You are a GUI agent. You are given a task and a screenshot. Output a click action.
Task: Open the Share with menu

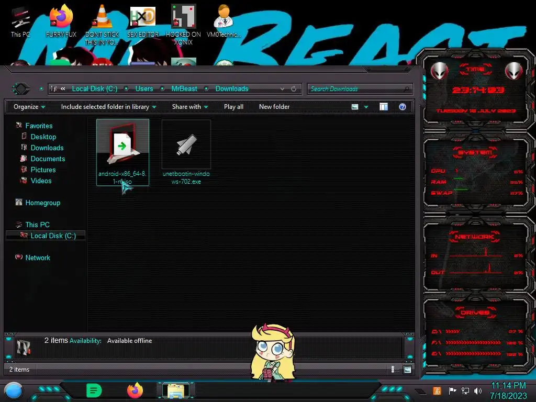(189, 107)
